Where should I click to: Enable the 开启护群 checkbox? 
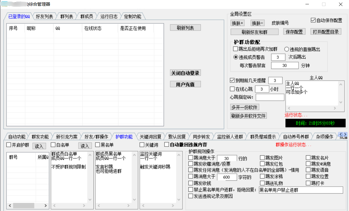9,145
